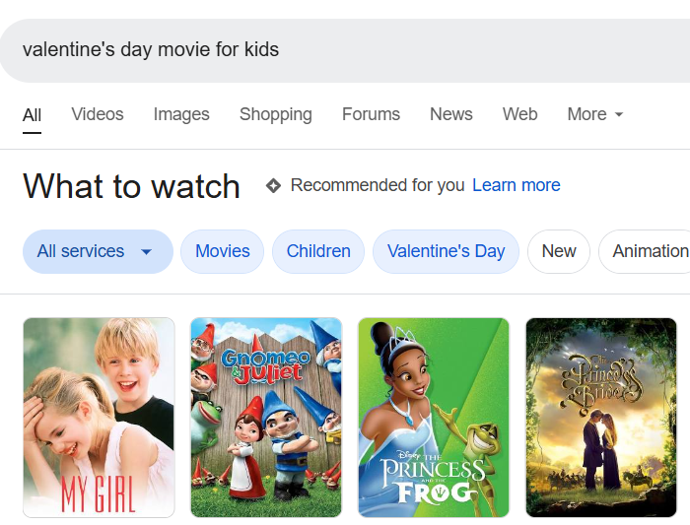Expand the More dropdown menu
This screenshot has width=690, height=525.
tap(594, 114)
